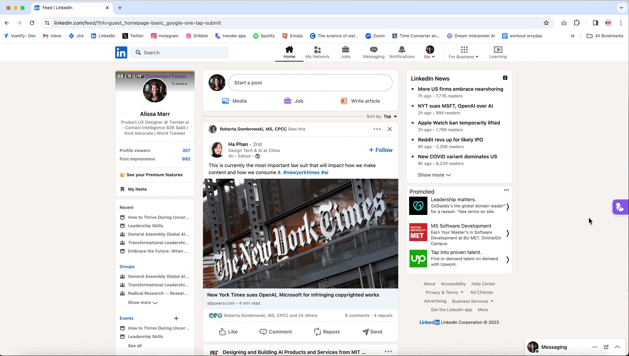
Task: Open Notifications bell
Action: [x=402, y=52]
